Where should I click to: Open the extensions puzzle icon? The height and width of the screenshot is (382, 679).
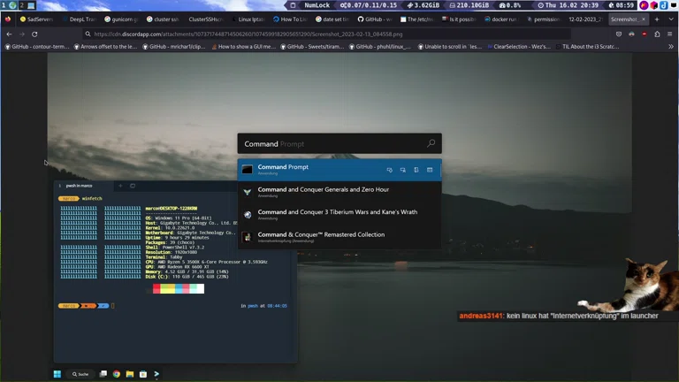point(657,34)
